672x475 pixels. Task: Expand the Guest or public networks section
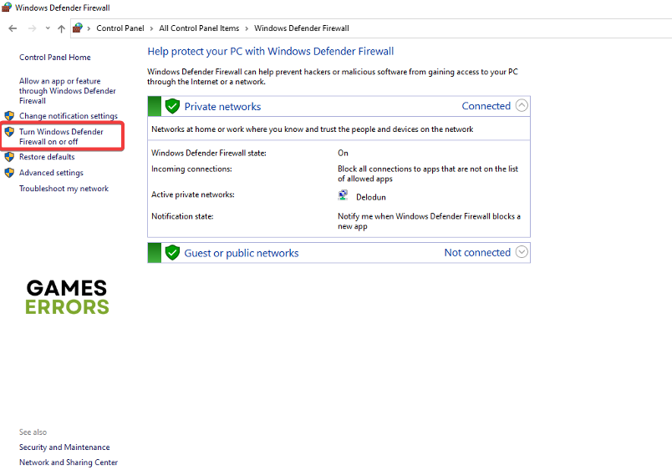point(522,252)
